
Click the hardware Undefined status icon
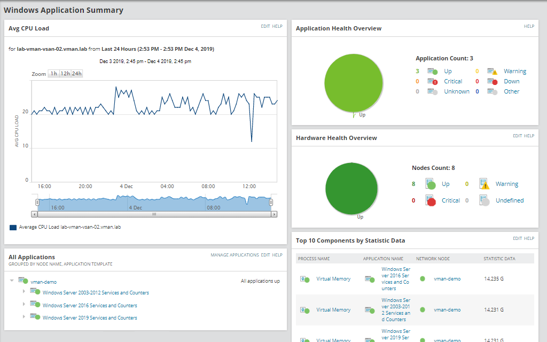pyautogui.click(x=485, y=200)
